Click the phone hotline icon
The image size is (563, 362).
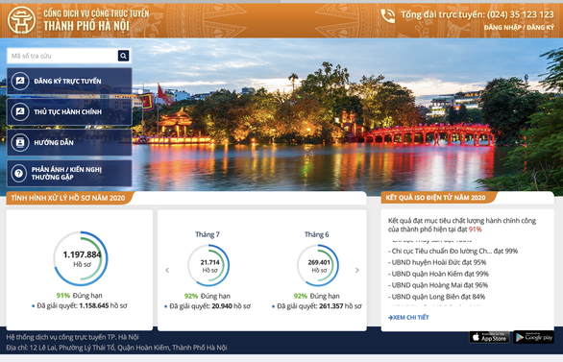click(x=387, y=15)
